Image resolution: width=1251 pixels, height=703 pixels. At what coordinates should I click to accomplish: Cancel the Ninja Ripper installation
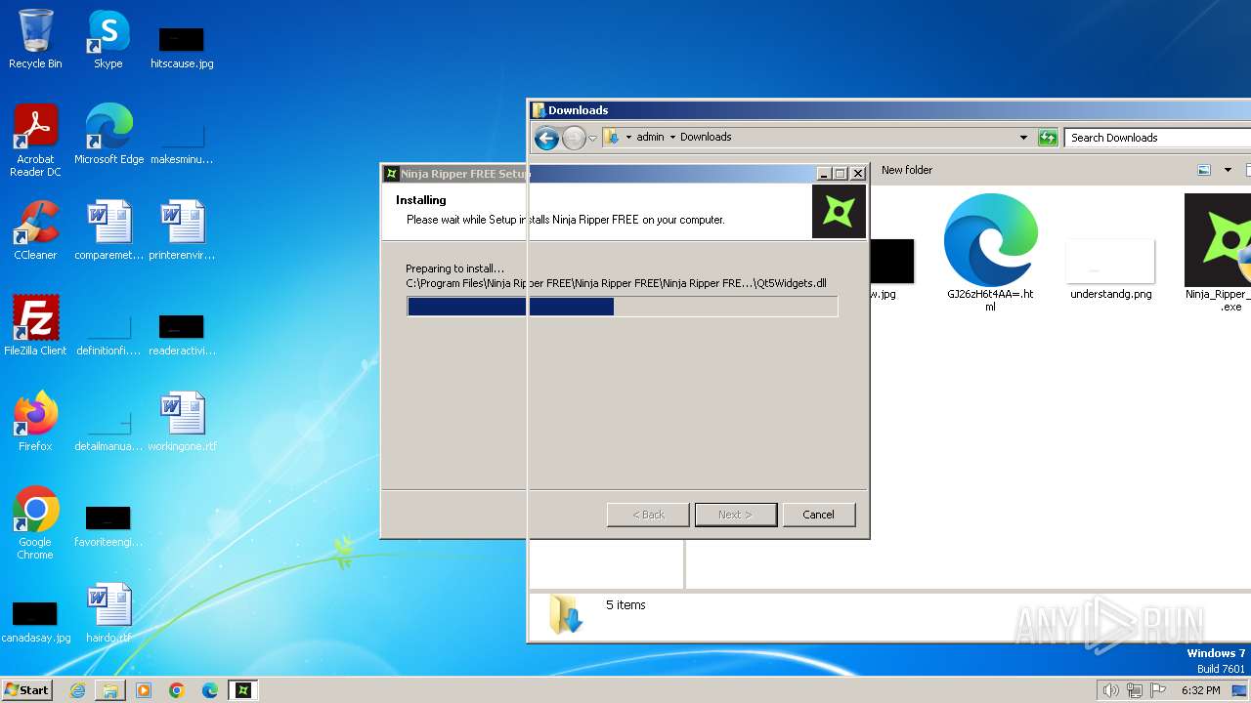pos(819,515)
